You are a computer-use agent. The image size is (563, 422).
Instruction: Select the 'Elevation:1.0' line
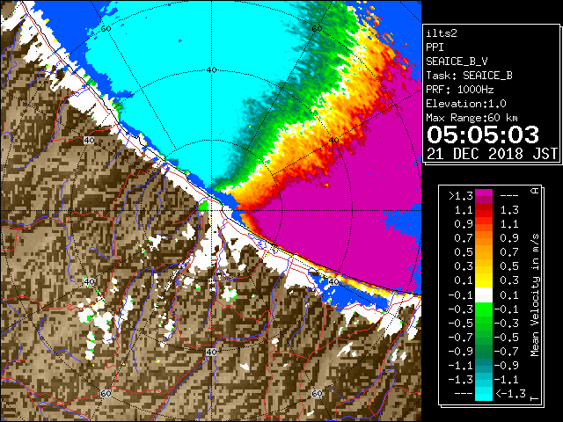click(465, 104)
